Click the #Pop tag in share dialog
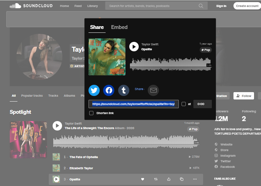Viewport: 261px width, 186px height. tap(206, 50)
